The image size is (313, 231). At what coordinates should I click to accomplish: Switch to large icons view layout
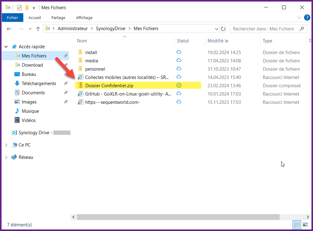(x=305, y=225)
